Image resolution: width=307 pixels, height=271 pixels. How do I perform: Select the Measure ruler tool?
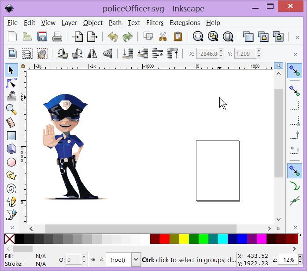[x=11, y=123]
